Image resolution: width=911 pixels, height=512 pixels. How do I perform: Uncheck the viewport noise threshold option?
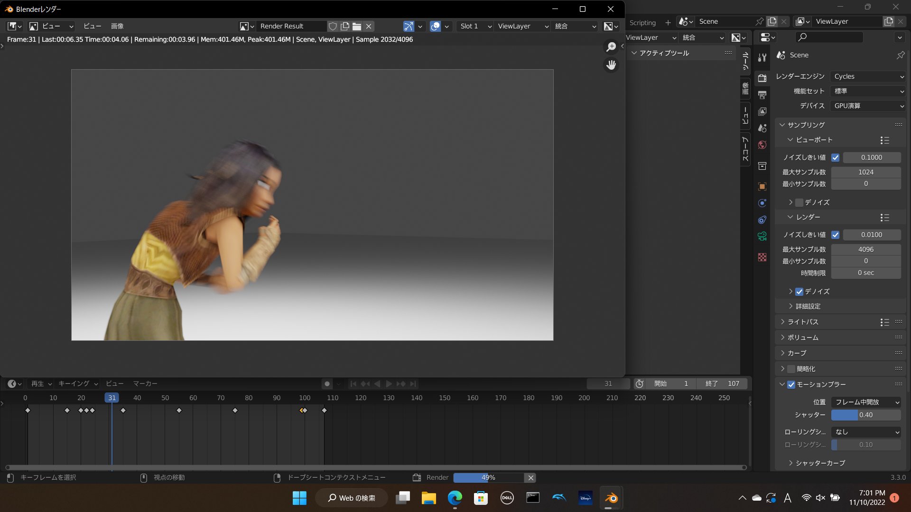pyautogui.click(x=836, y=157)
